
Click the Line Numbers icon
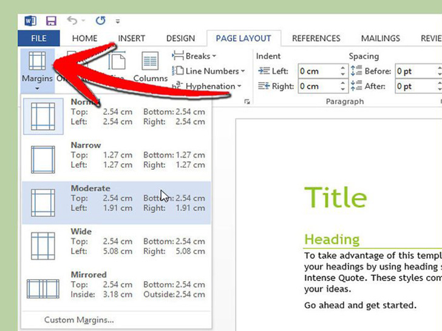178,71
